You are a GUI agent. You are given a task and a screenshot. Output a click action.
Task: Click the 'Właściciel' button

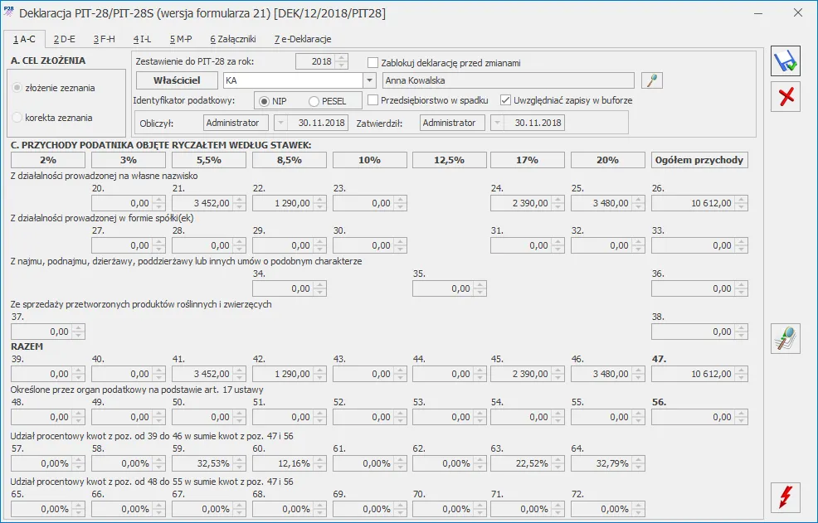(x=174, y=80)
